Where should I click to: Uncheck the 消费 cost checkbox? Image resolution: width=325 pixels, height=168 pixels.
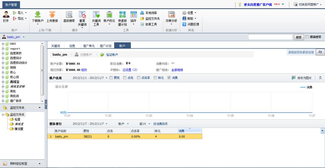(x=169, y=78)
